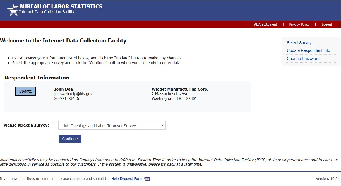Click the Continue button
Screen dimensions: 341x186
[70, 139]
